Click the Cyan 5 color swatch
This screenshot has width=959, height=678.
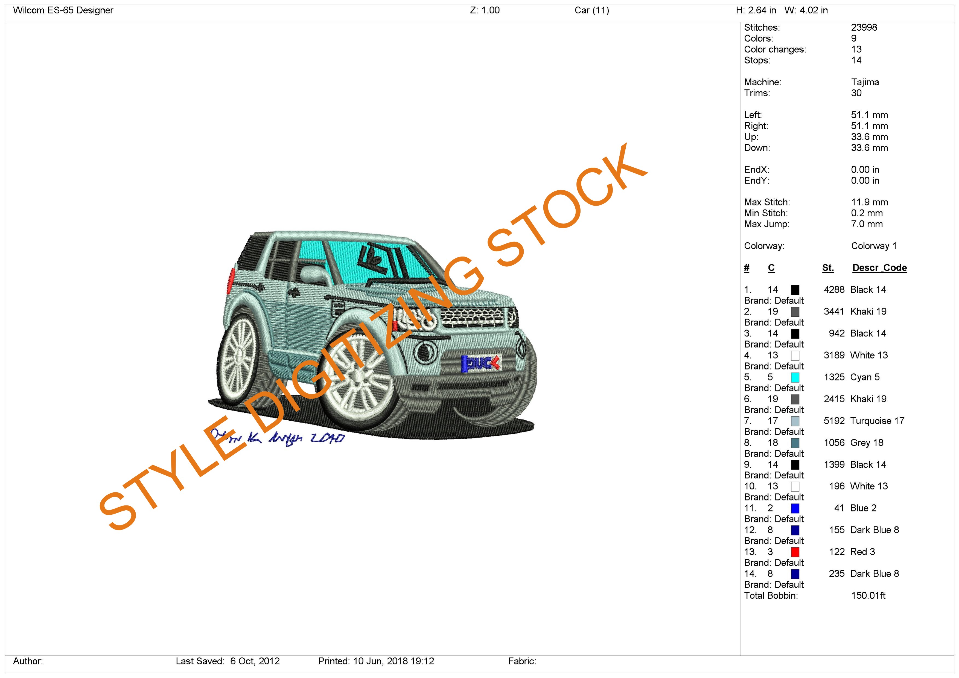point(795,377)
